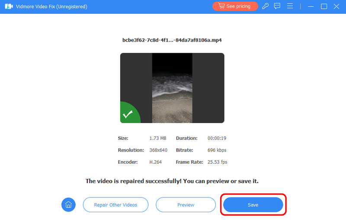This screenshot has height=220, width=346.
Task: Open the hamburger menu in title bar
Action: tap(290, 6)
